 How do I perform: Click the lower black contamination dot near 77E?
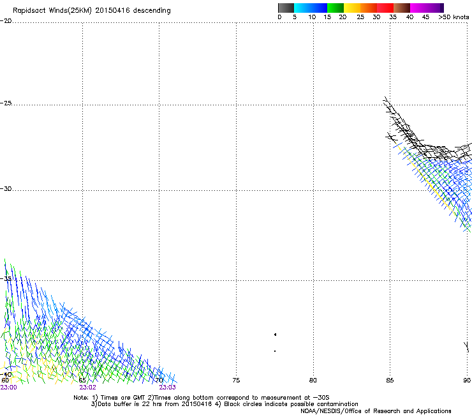[275, 351]
